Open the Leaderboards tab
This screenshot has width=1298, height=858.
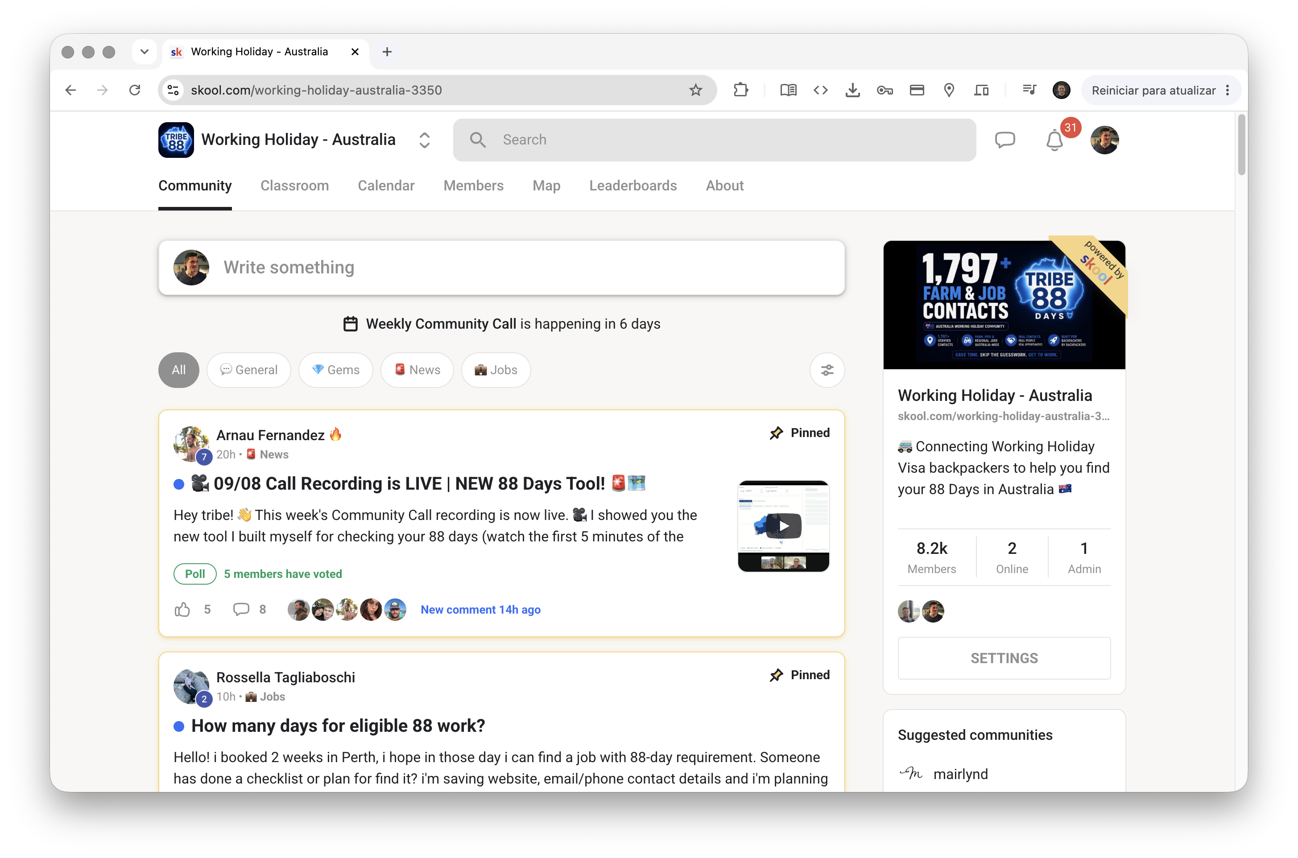click(x=633, y=186)
